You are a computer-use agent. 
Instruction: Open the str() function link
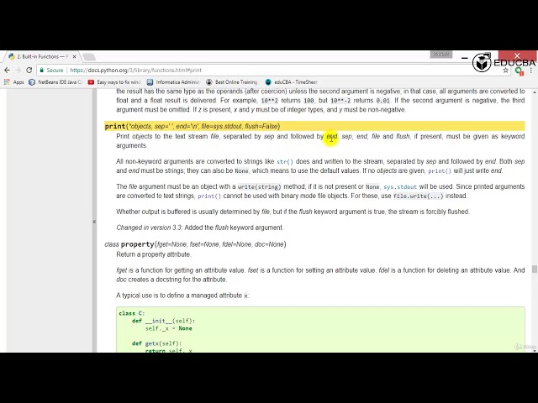point(285,162)
